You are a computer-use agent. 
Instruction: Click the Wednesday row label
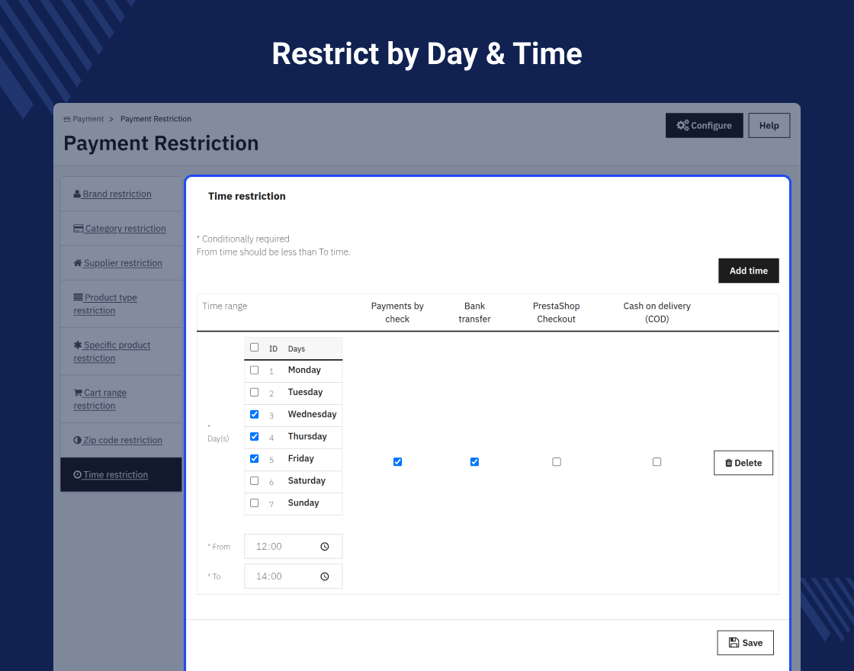point(312,415)
